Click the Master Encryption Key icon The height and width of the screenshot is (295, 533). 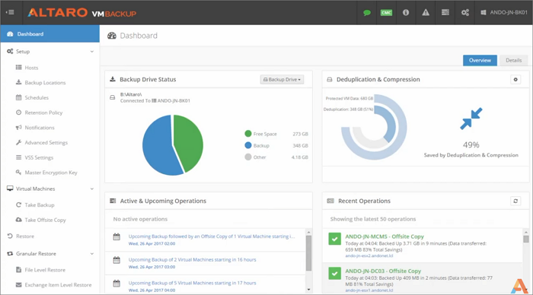19,172
